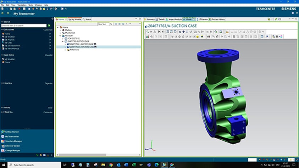Click the down arrow in Home view toolbar
This screenshot has height=168, width=299.
(x=130, y=24)
